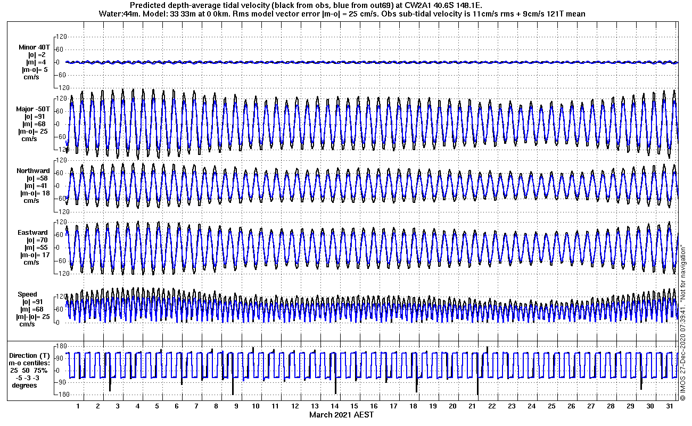692x426 pixels.
Task: Click the subtitle line starting 'Water:44m. Model'
Action: (342, 14)
